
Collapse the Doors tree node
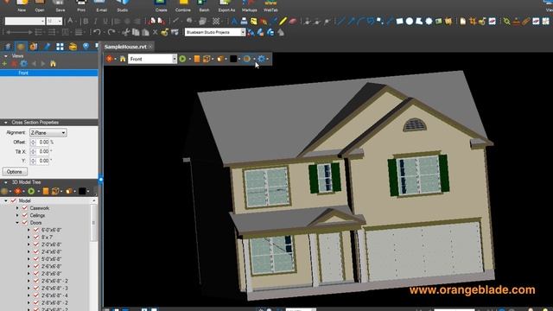click(x=17, y=223)
